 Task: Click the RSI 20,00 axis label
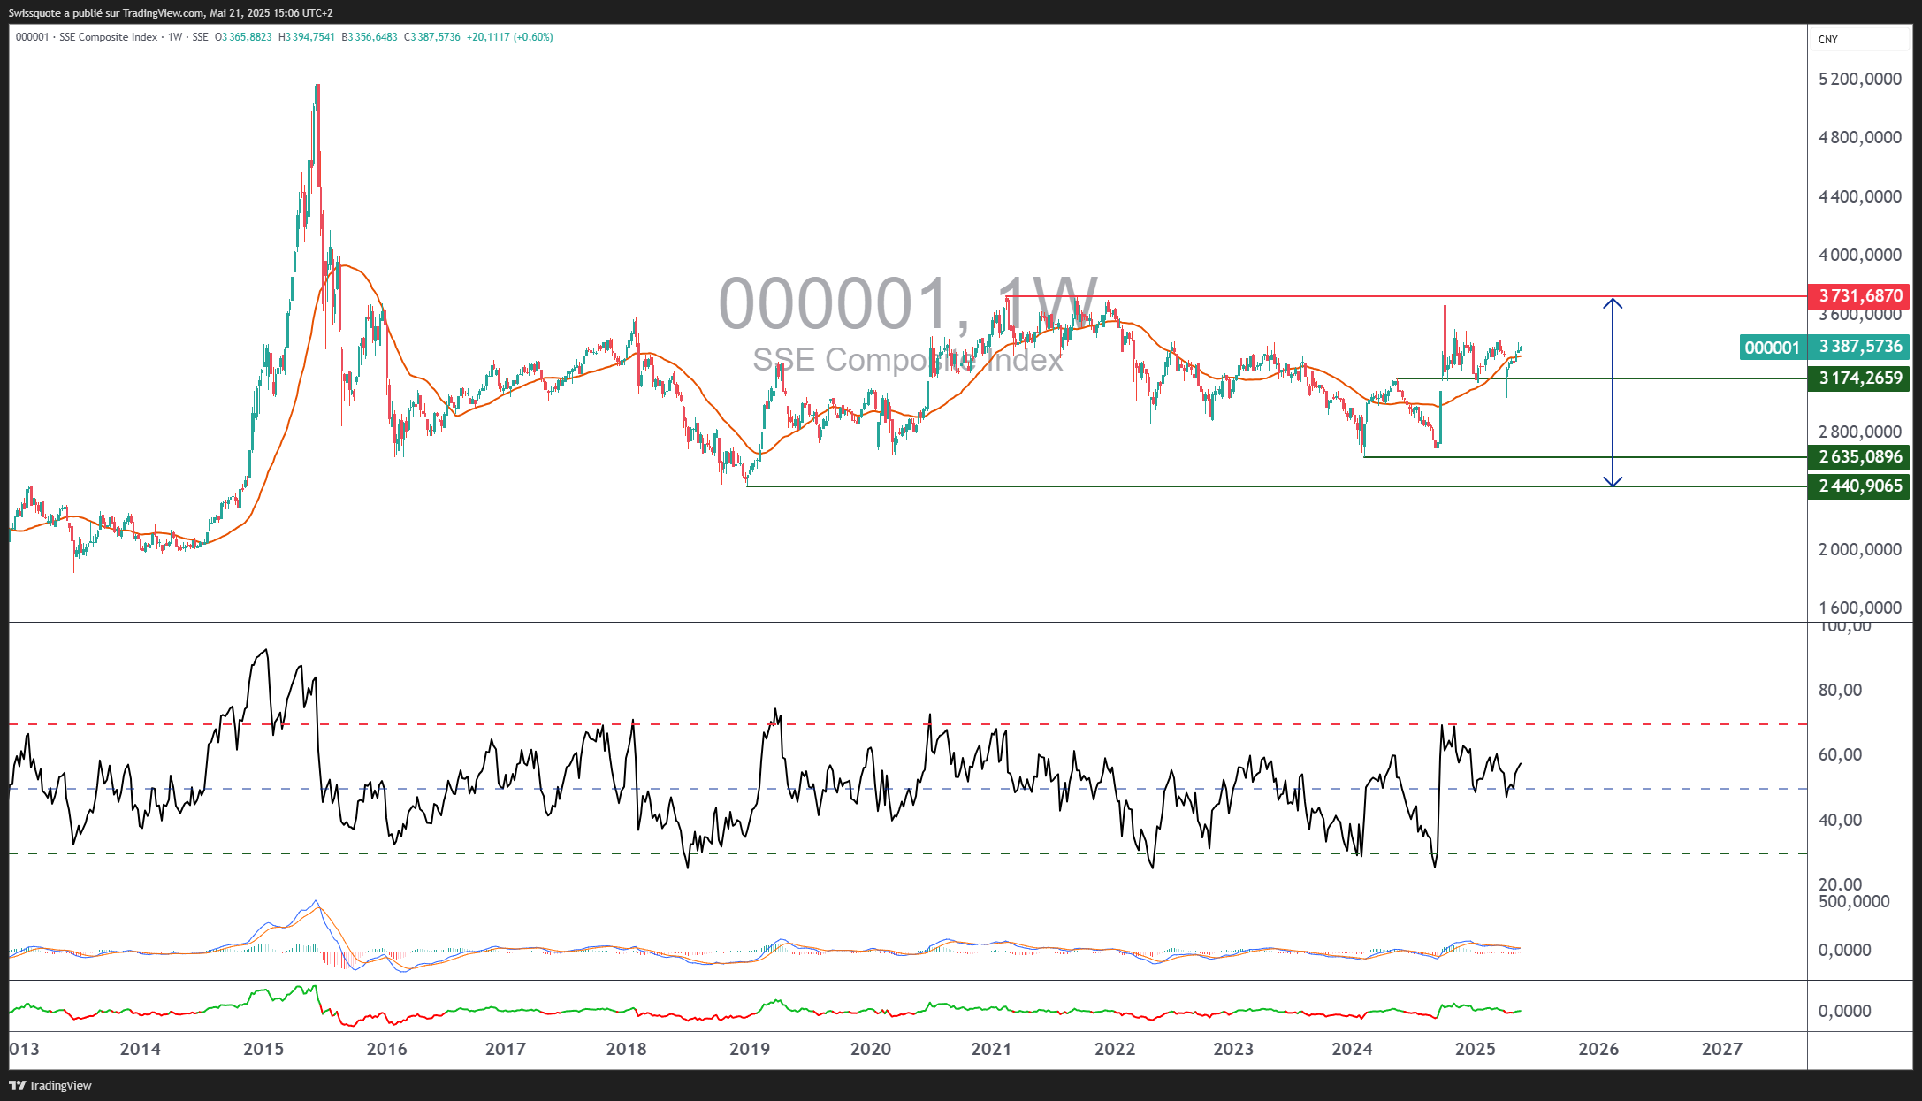tap(1840, 884)
